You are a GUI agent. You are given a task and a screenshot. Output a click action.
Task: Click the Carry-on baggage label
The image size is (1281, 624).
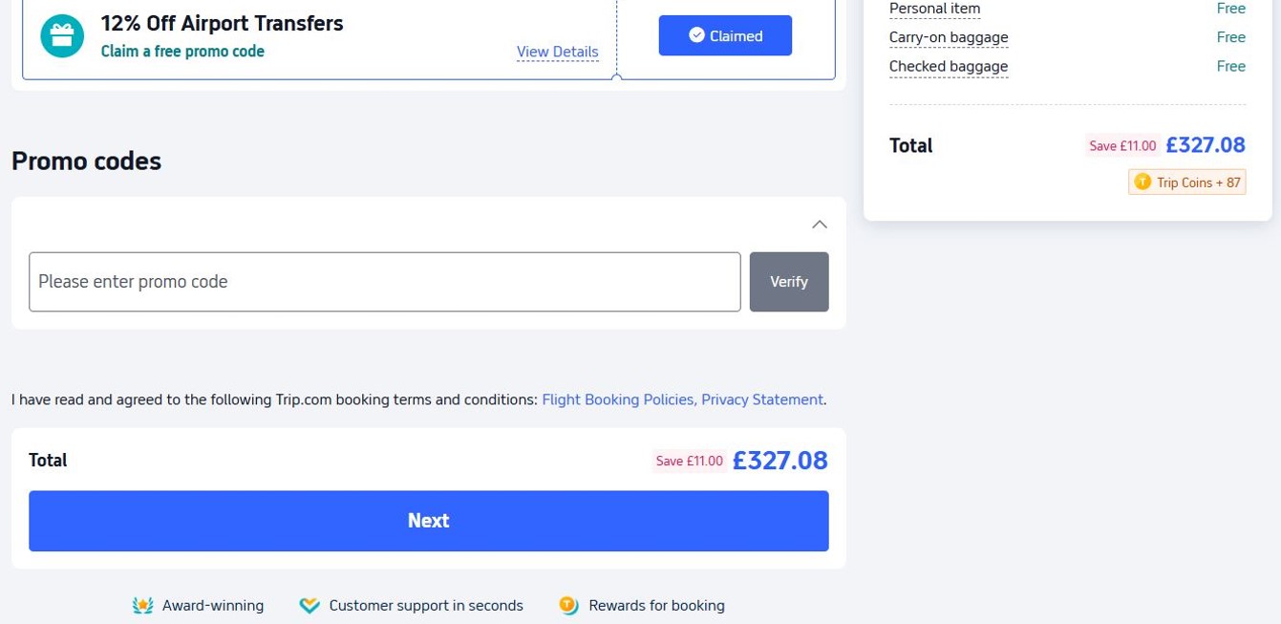[948, 37]
